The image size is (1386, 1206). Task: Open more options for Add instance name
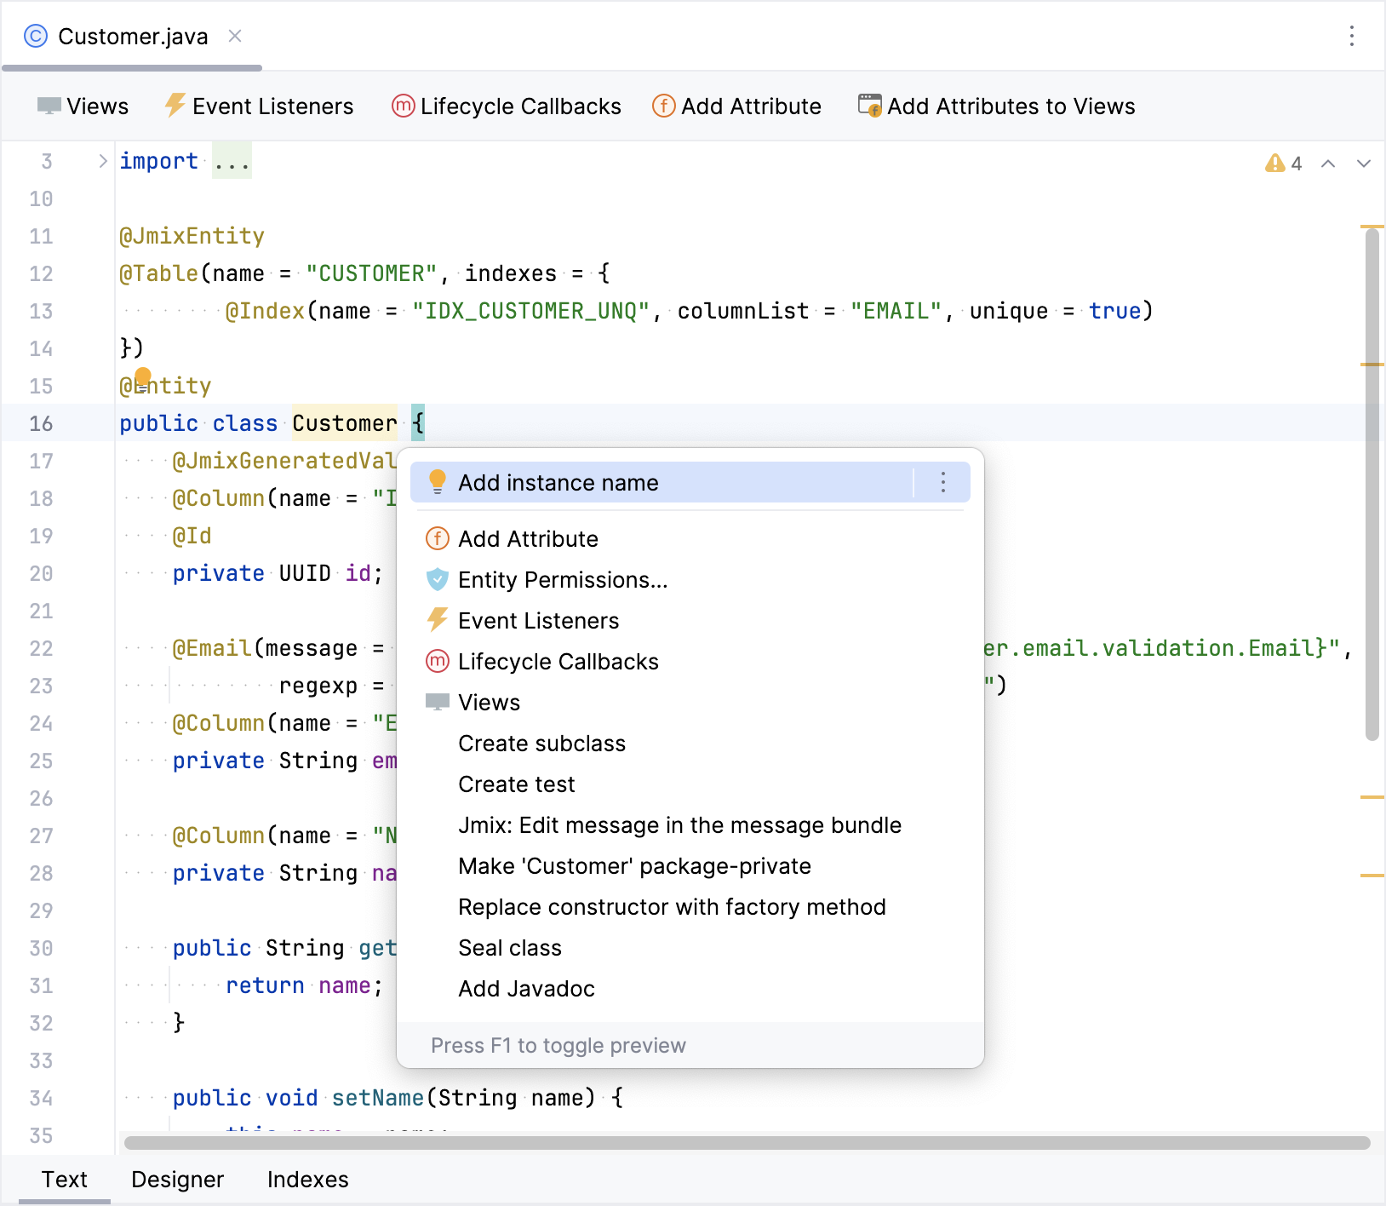[942, 483]
